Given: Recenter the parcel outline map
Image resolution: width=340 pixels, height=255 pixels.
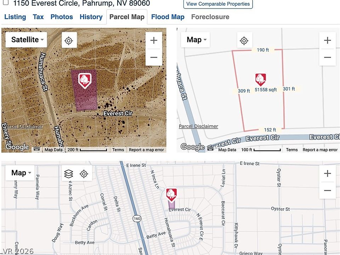Looking at the screenshot, I should pos(244,40).
